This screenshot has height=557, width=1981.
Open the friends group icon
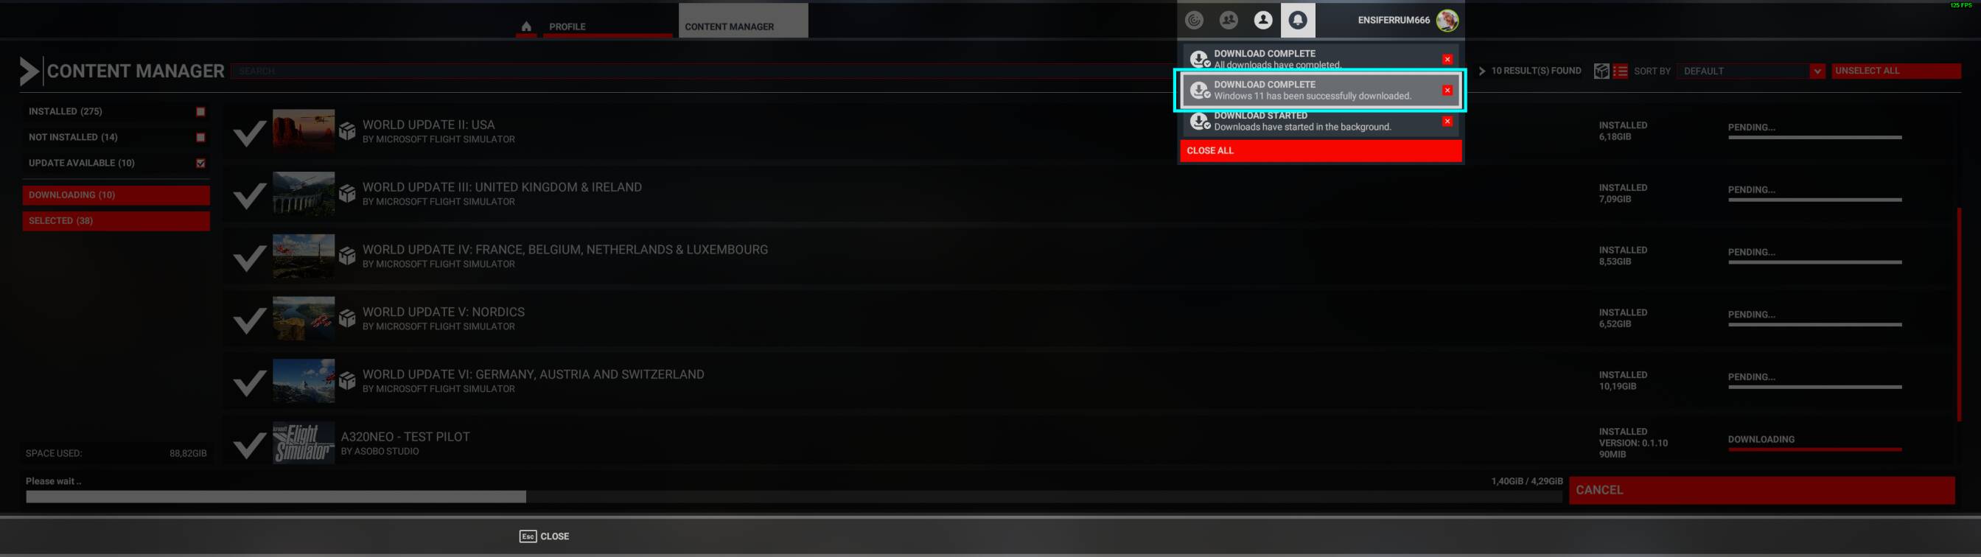(1229, 20)
